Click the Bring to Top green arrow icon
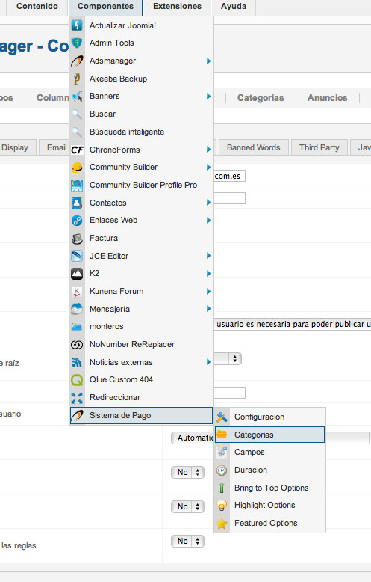Screen dimensions: 371x582 point(222,488)
